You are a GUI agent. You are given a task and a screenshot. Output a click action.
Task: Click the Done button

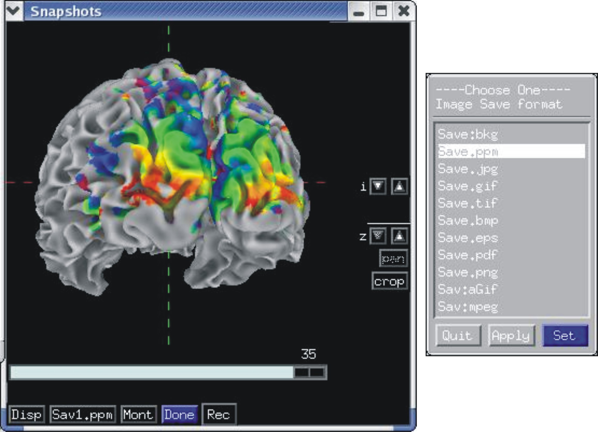click(x=180, y=415)
